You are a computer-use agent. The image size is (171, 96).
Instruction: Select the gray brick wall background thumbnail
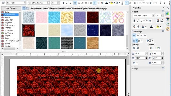click(67, 43)
